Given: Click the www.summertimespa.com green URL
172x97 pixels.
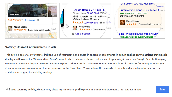Looking at the screenshot, I should point(133,13).
